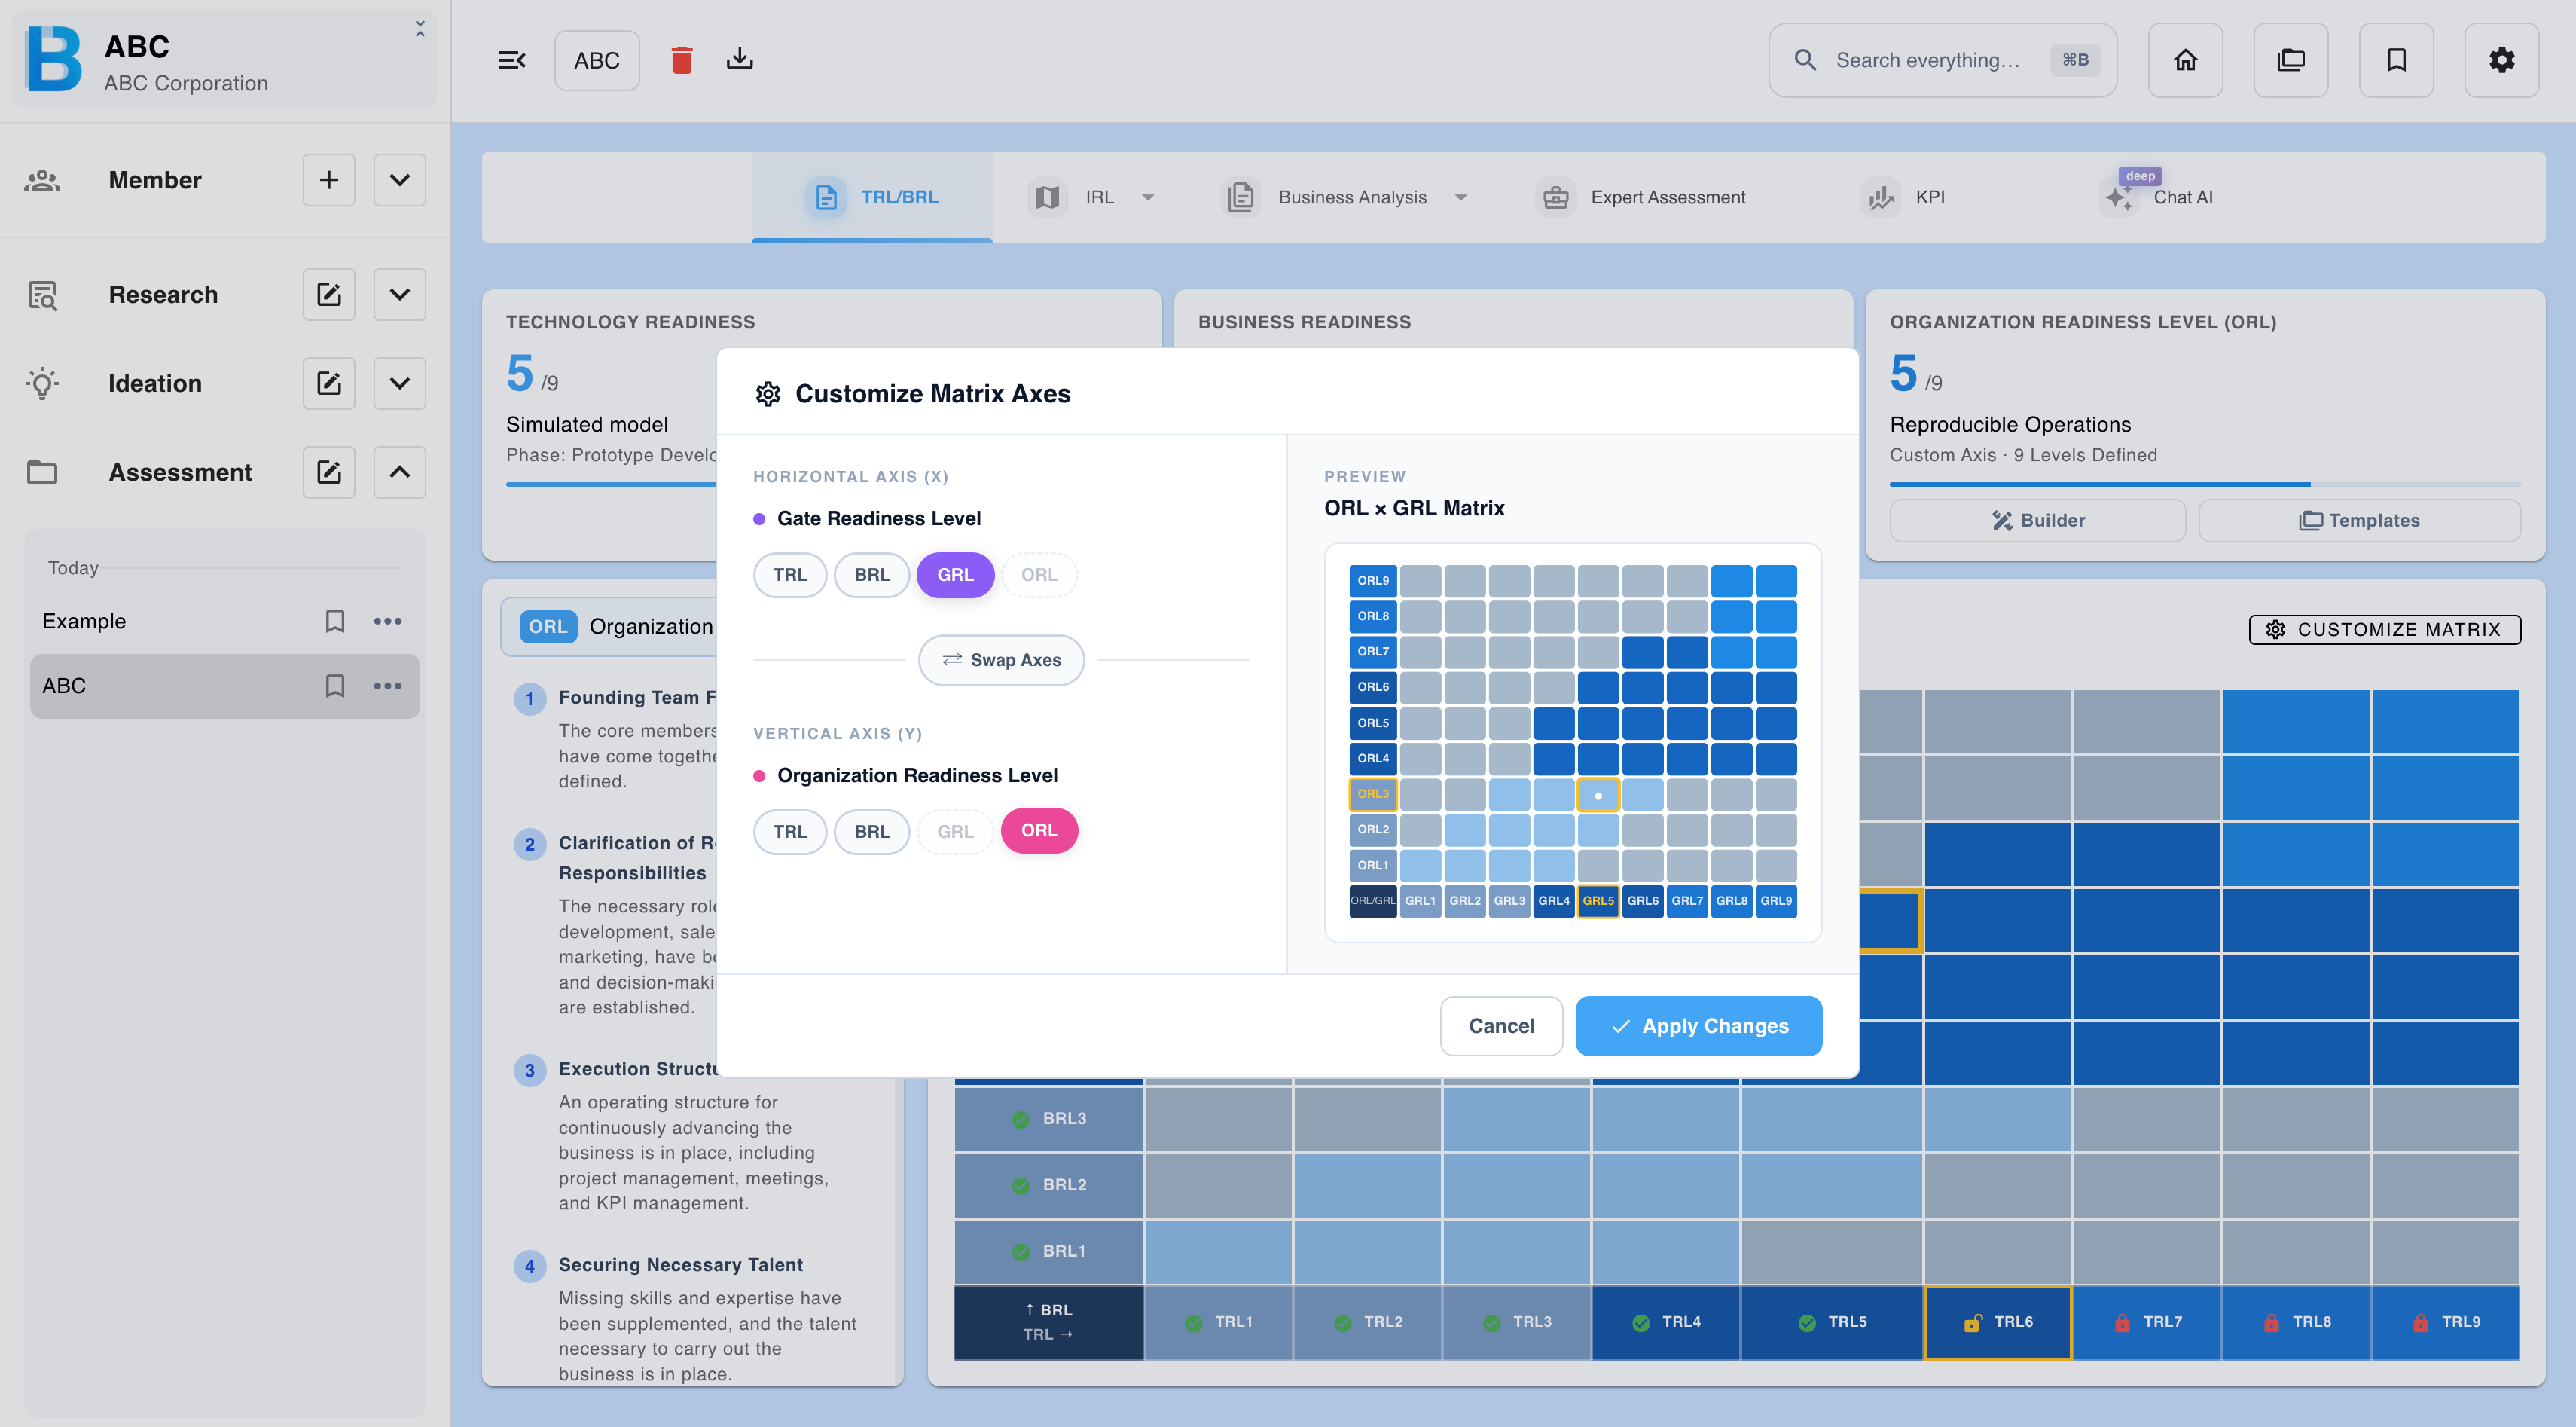This screenshot has width=2576, height=1427.
Task: Open more options for ABC item
Action: (x=387, y=686)
